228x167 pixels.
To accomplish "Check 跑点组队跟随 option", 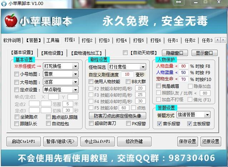I will pyautogui.click(x=48, y=117).
